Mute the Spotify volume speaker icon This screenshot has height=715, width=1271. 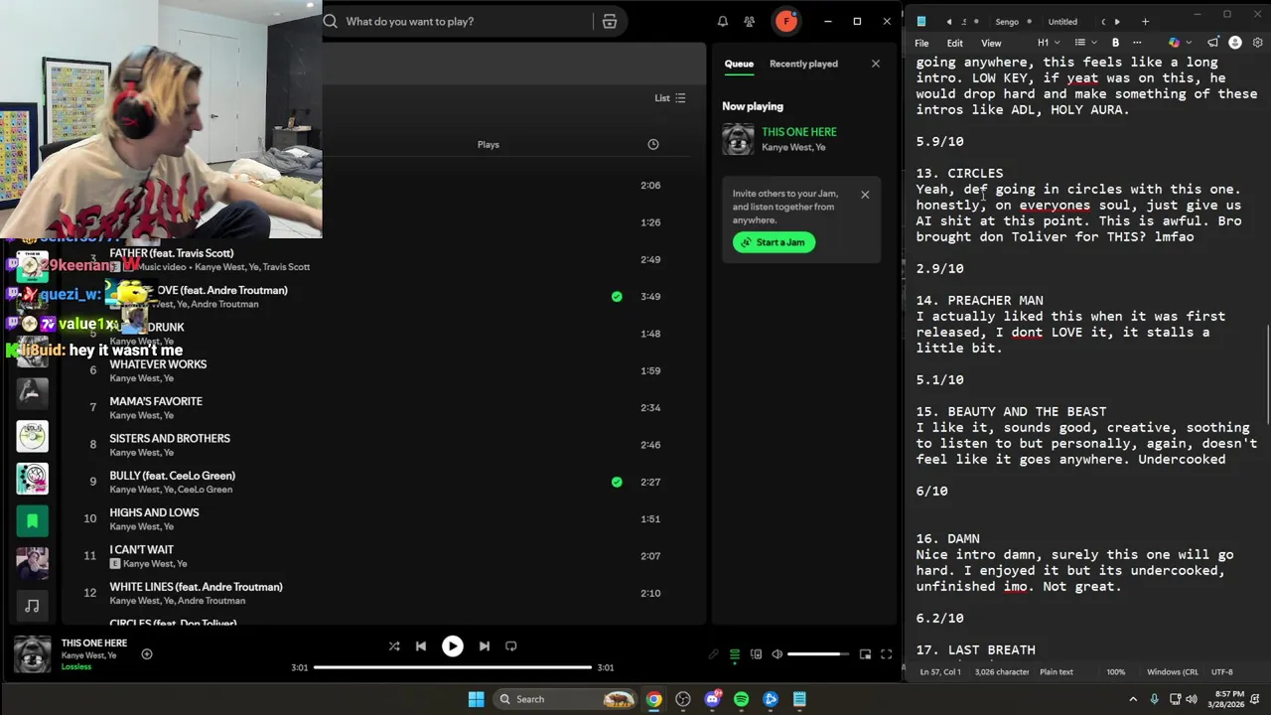pyautogui.click(x=777, y=654)
